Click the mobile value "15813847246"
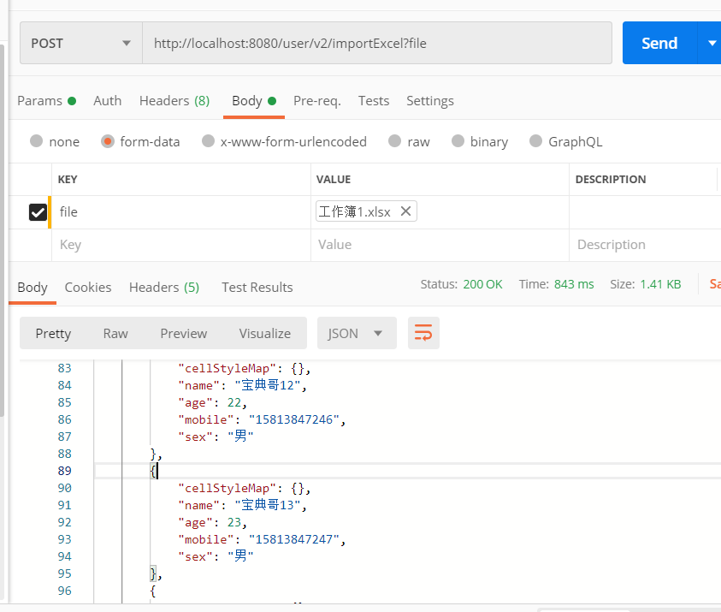This screenshot has height=612, width=721. pyautogui.click(x=294, y=419)
